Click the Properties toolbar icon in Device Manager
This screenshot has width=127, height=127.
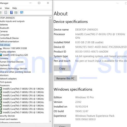(x=6, y=12)
